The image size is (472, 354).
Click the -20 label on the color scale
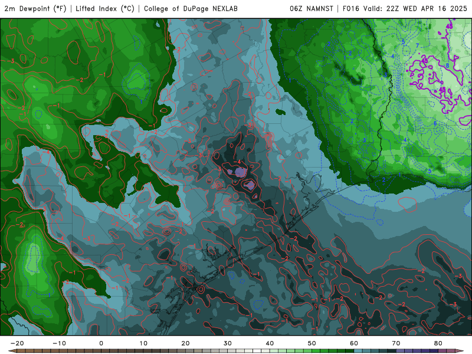tap(17, 343)
